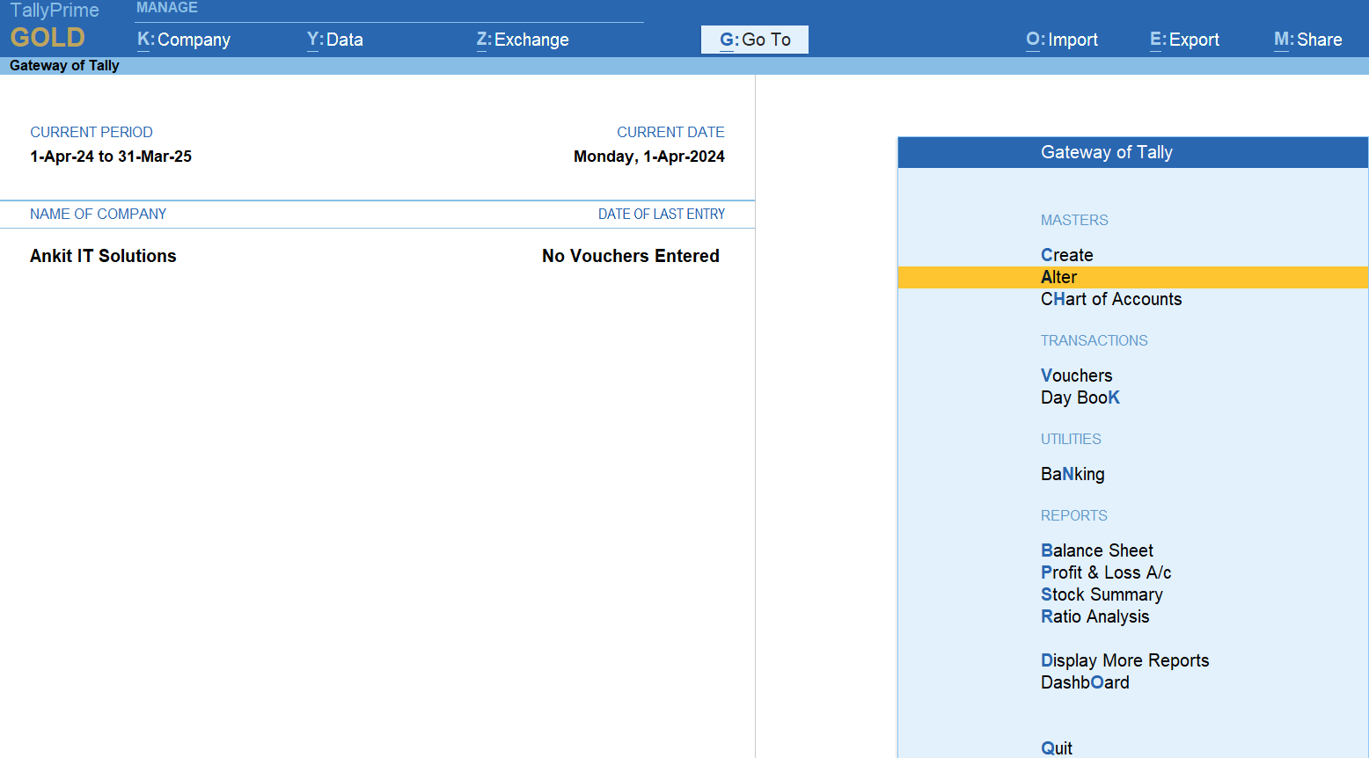The height and width of the screenshot is (758, 1369).
Task: Open Vouchers under Transactions
Action: pyautogui.click(x=1076, y=375)
